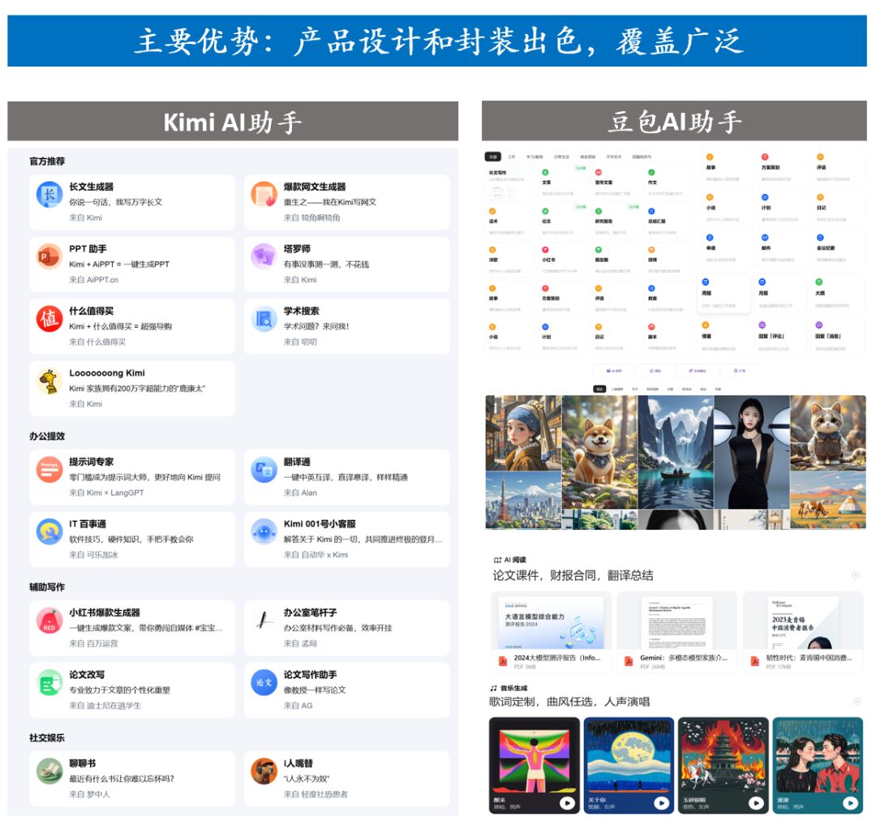Image resolution: width=876 pixels, height=825 pixels.
Task: Click the 办公室笔杆子 pen icon
Action: point(264,621)
